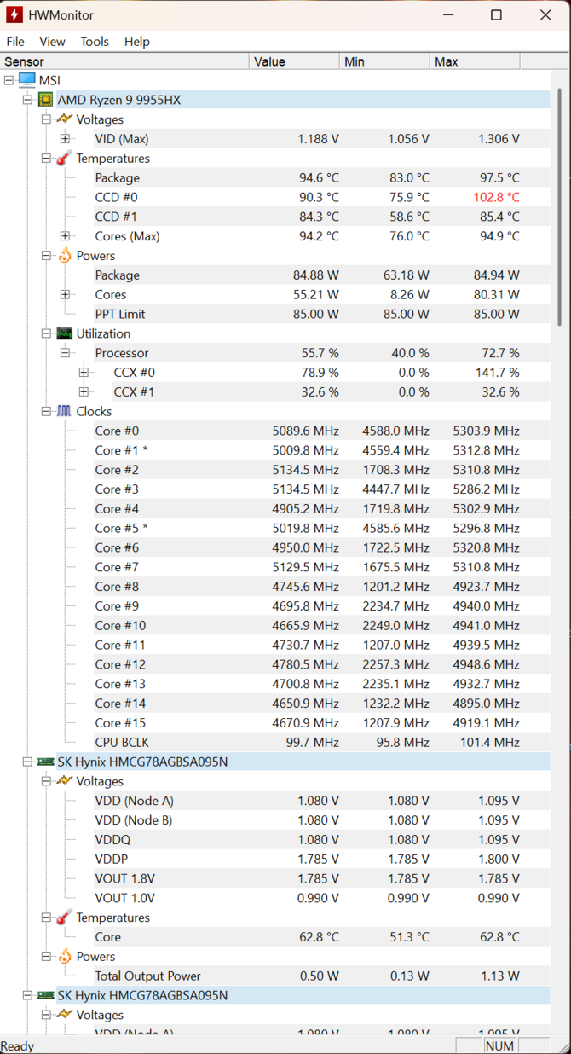This screenshot has width=571, height=1054.
Task: Open the View menu
Action: tap(52, 41)
